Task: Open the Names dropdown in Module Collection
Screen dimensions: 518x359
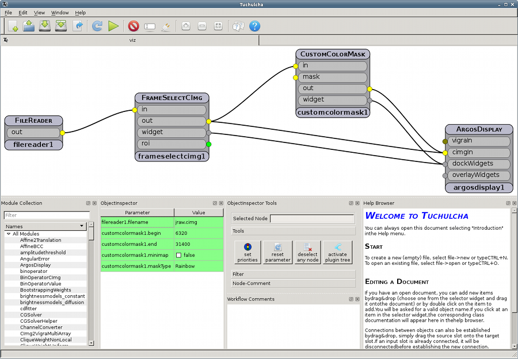Action: tap(45, 226)
